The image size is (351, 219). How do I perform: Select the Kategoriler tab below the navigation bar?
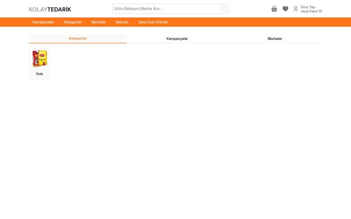click(78, 38)
